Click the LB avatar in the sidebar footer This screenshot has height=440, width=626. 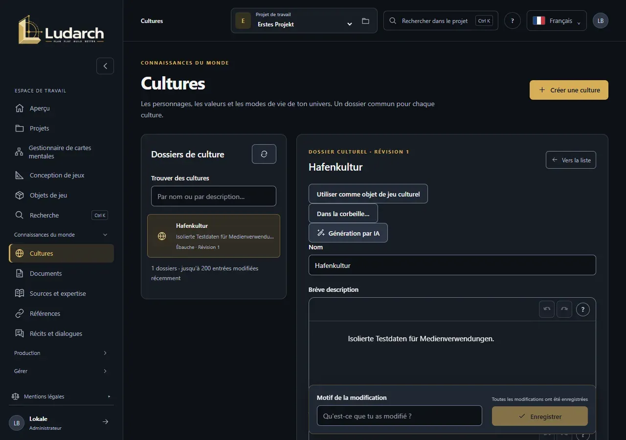tap(17, 423)
